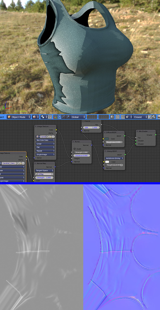This screenshot has width=160, height=310.
Task: Open file icon on Canotta2 Image Texture node
Action: coord(21,163)
